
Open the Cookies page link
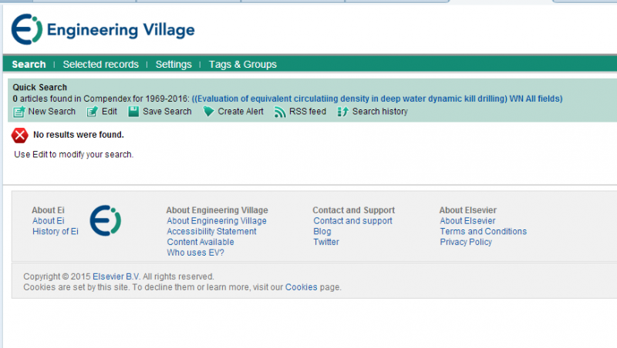point(301,287)
